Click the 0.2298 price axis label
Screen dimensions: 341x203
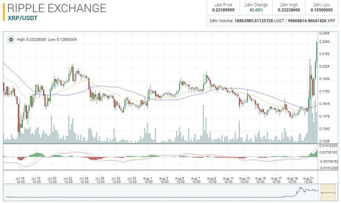click(x=324, y=42)
